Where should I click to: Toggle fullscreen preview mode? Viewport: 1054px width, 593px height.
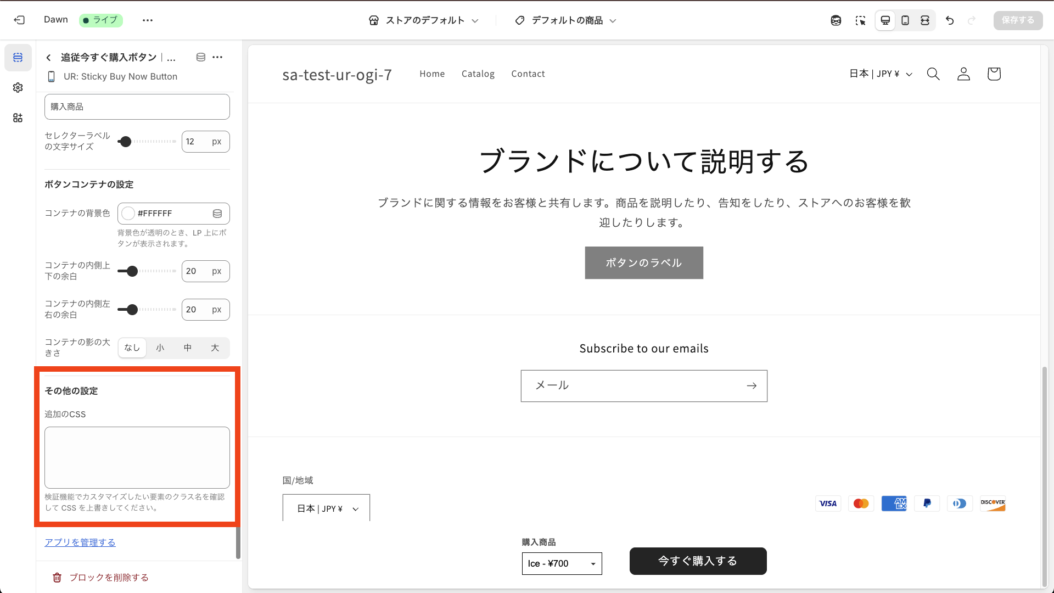(926, 20)
